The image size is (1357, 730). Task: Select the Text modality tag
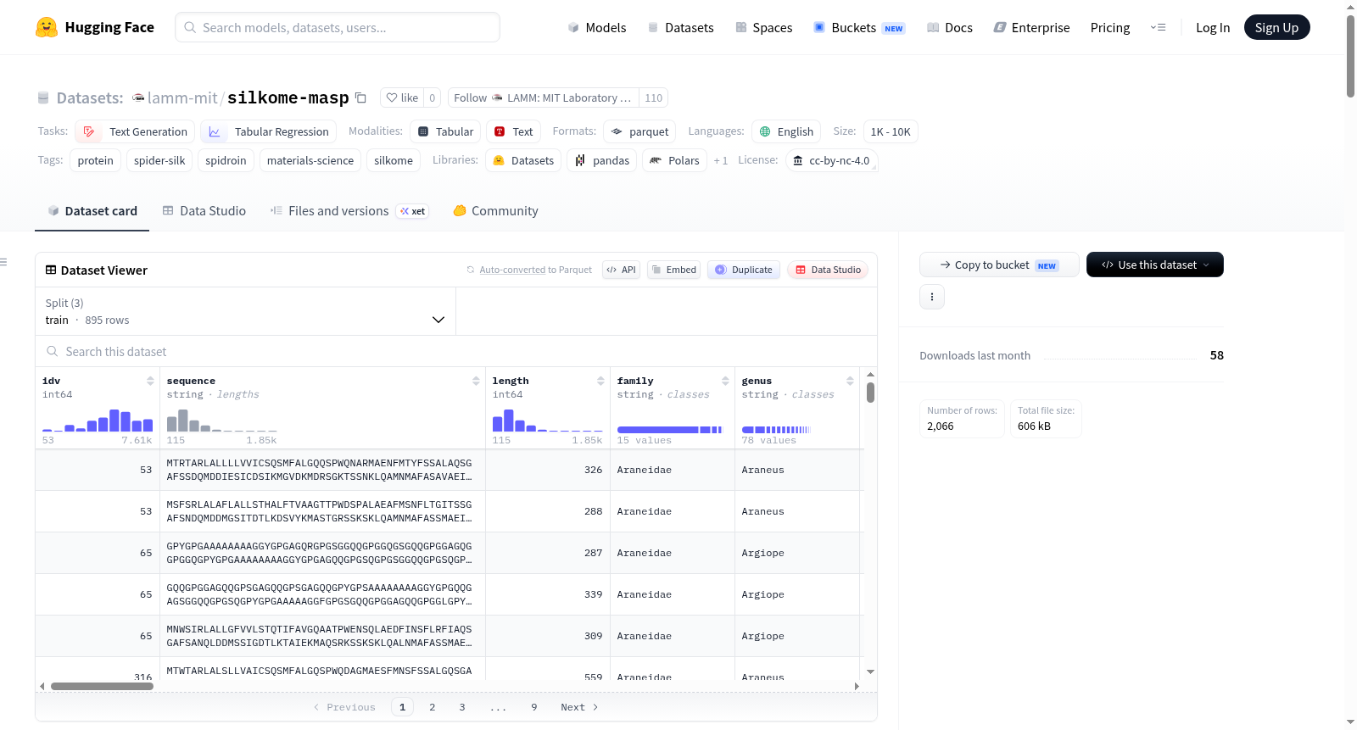click(514, 131)
